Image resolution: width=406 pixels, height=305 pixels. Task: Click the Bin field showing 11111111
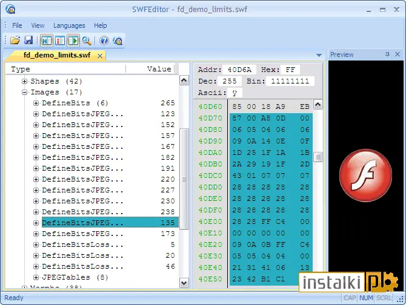tap(290, 81)
